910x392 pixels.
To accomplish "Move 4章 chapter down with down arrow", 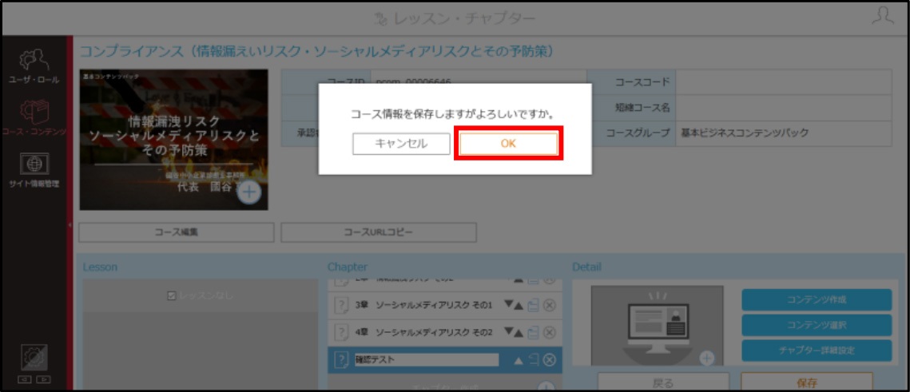I will [508, 331].
